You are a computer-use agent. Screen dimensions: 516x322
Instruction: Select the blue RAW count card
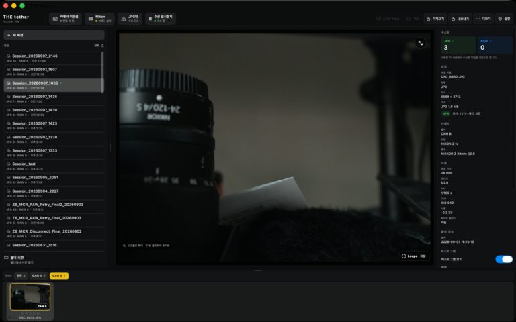pos(495,45)
